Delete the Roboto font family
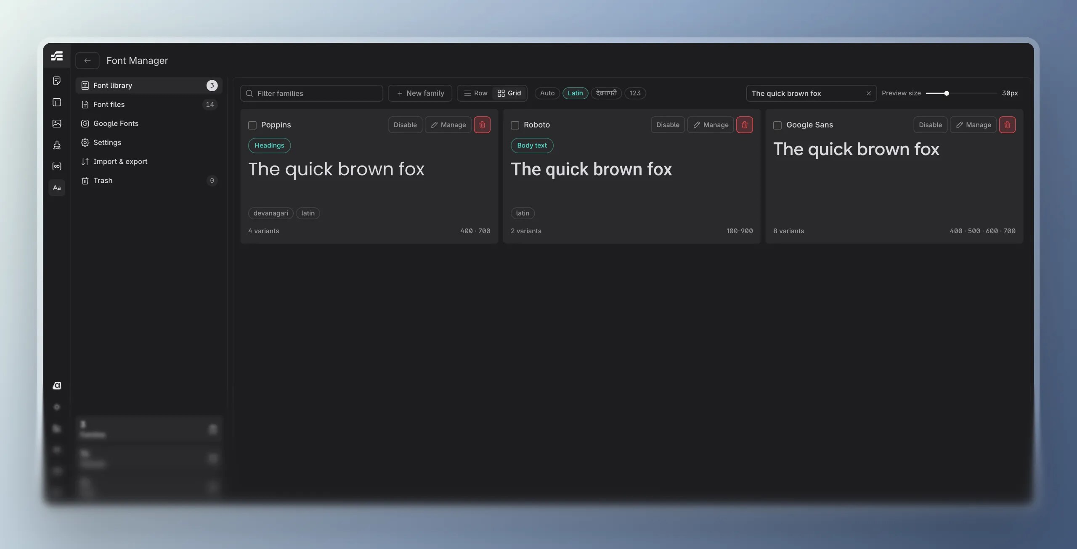 pos(745,125)
